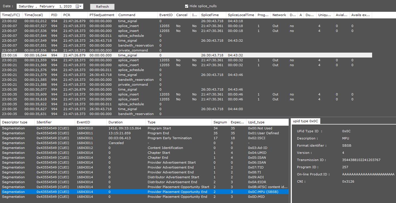Click the Duration column header in descriptors
This screenshot has width=396, height=203.
click(x=126, y=122)
